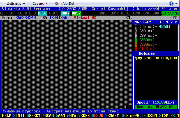Click the green 200ms color block
The image size is (180, 118).
click(136, 40)
